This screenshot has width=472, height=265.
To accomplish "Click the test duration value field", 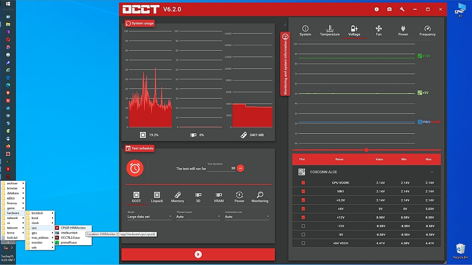I will (x=222, y=168).
